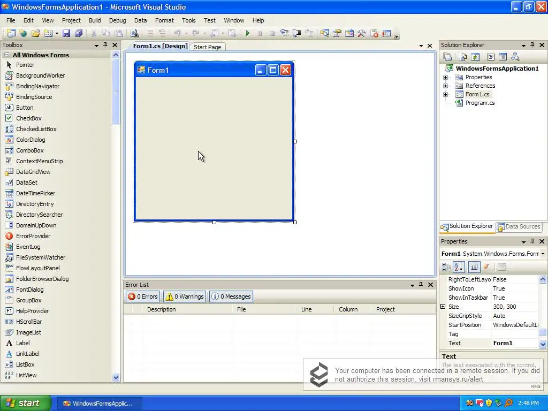Open the Format menu
This screenshot has width=548, height=411.
[x=164, y=20]
